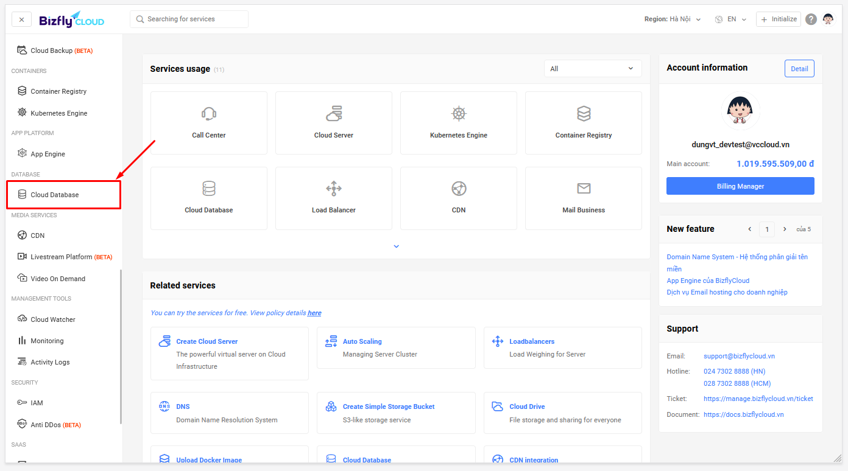The width and height of the screenshot is (848, 471).
Task: Open the Call Center service card
Action: [x=209, y=123]
